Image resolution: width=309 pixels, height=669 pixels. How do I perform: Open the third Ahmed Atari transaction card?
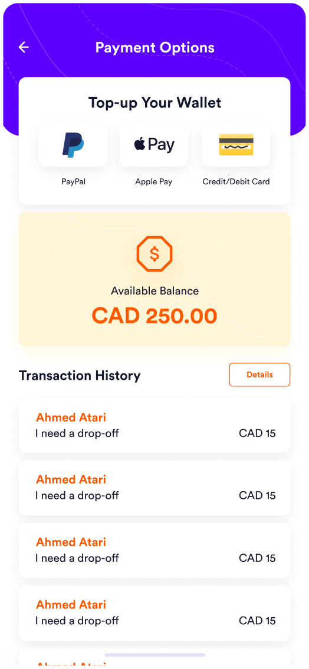(154, 551)
